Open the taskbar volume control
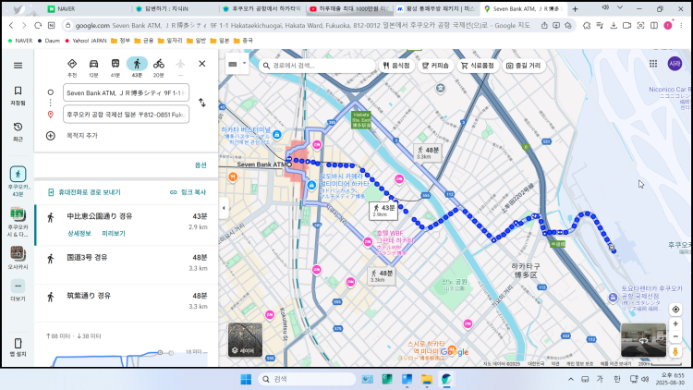Screen dimensions: 693x390 click(645, 379)
